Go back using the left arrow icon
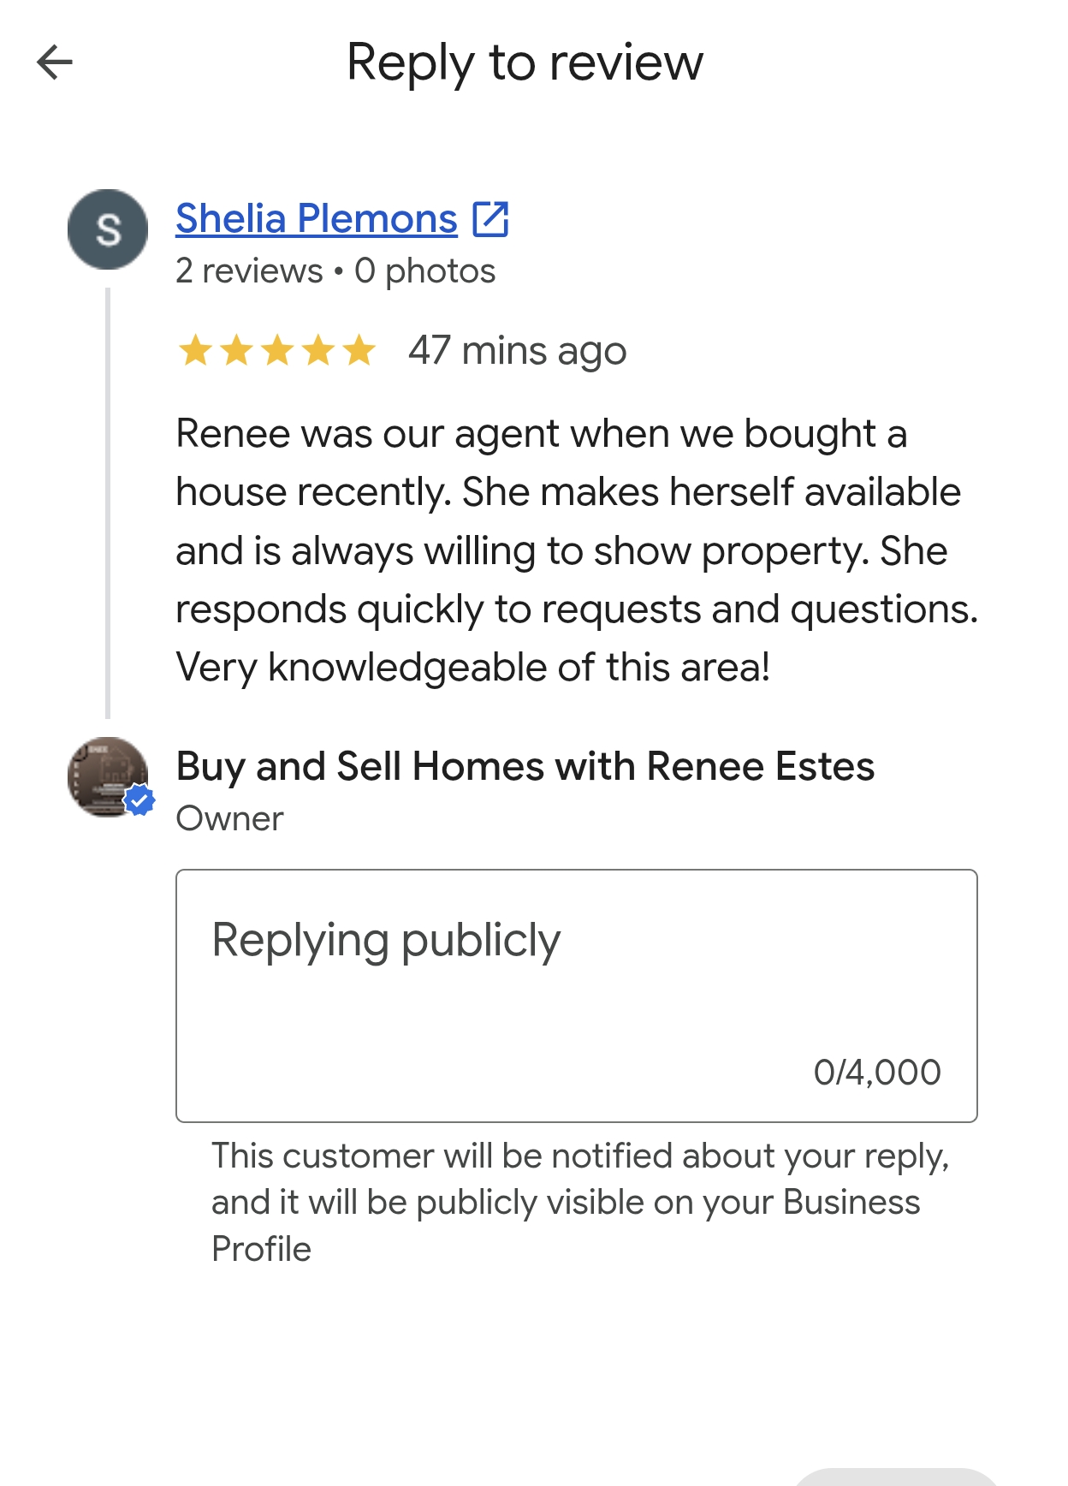This screenshot has width=1068, height=1486. point(55,62)
